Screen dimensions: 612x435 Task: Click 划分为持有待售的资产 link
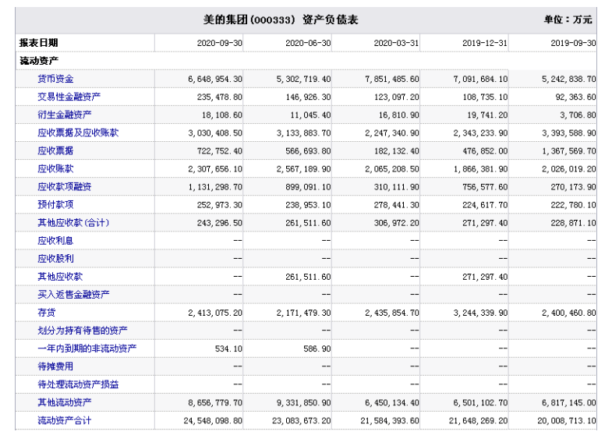(83, 331)
